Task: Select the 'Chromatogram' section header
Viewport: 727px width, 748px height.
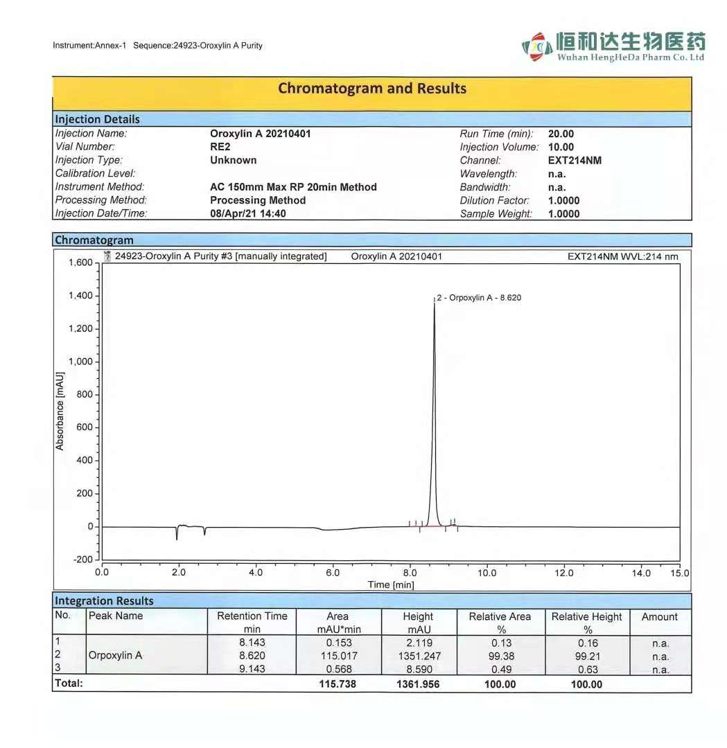Action: [x=372, y=240]
